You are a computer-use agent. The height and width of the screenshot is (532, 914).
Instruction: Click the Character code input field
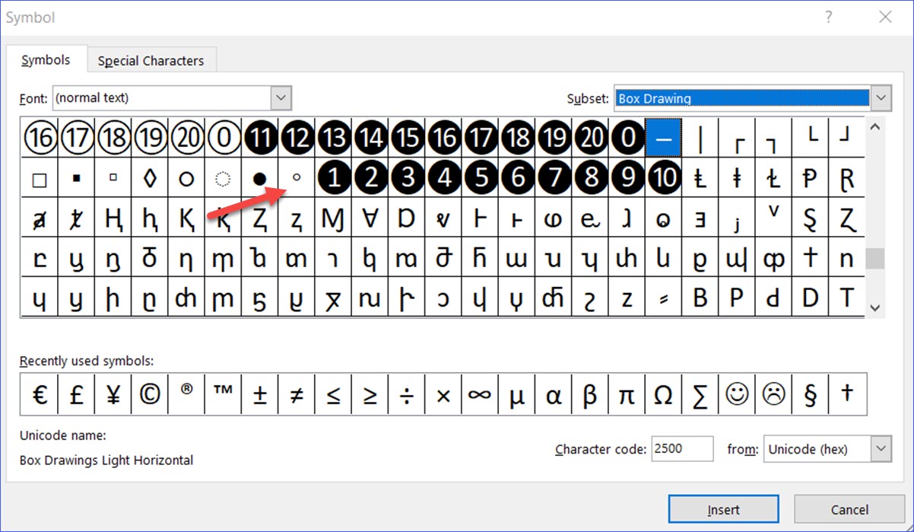tap(682, 449)
